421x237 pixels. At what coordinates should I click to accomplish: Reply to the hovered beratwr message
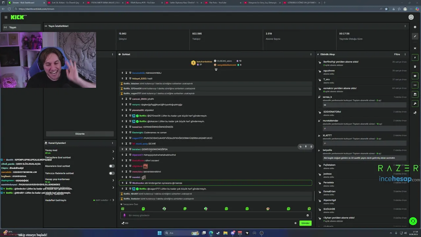pyautogui.click(x=300, y=146)
